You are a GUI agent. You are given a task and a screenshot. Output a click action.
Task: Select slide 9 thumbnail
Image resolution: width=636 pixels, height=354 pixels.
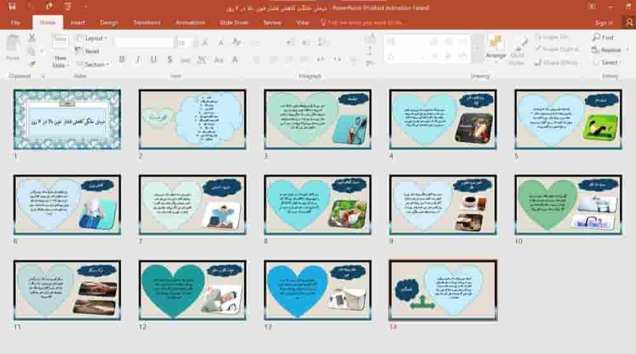pos(443,205)
